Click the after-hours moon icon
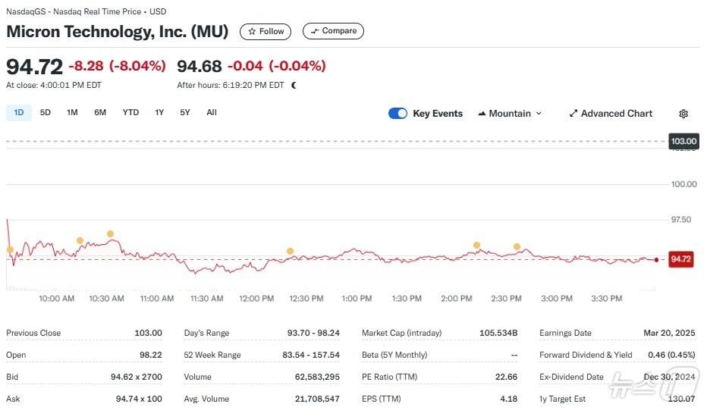707x410 pixels. 294,86
